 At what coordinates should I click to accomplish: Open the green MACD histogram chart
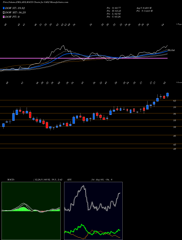tap(31, 211)
